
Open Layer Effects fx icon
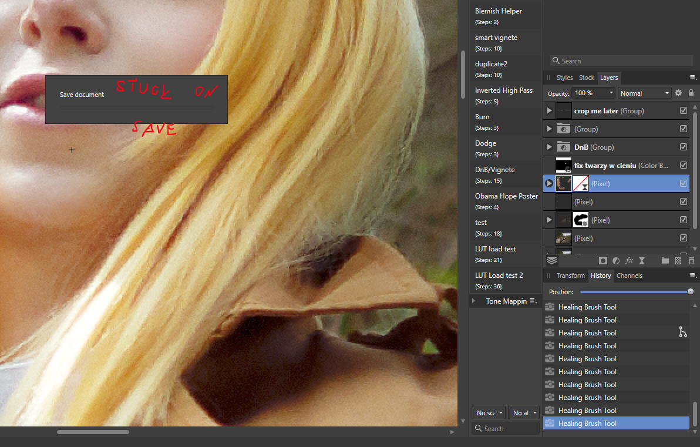pos(629,261)
